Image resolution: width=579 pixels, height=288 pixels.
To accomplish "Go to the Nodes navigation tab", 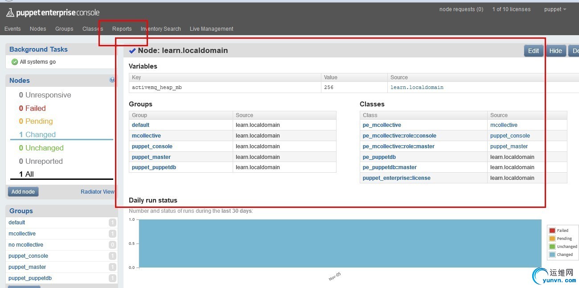I will tap(38, 29).
